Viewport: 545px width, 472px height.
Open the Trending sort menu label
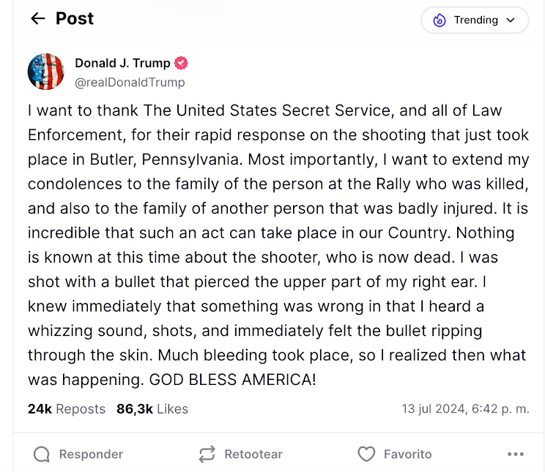point(475,20)
